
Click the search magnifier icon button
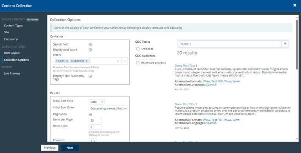pos(285,44)
